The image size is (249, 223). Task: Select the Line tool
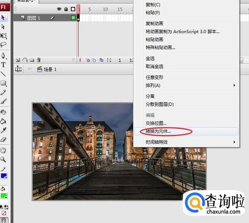(x=3, y=74)
